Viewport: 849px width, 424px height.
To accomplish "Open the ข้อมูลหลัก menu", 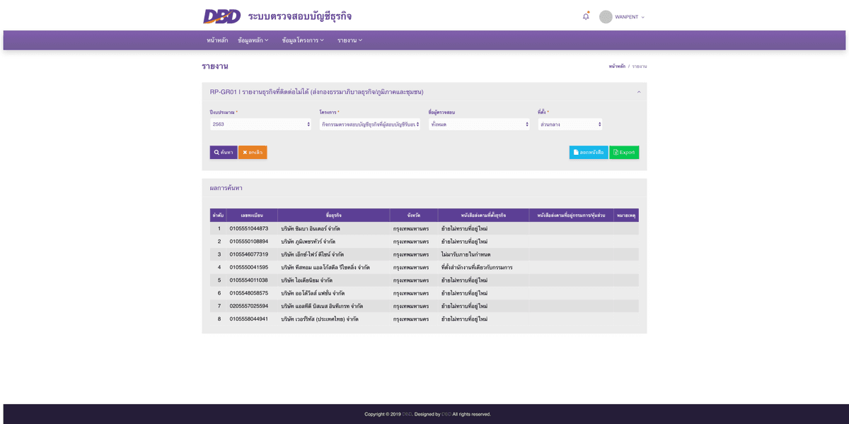I will click(x=253, y=40).
